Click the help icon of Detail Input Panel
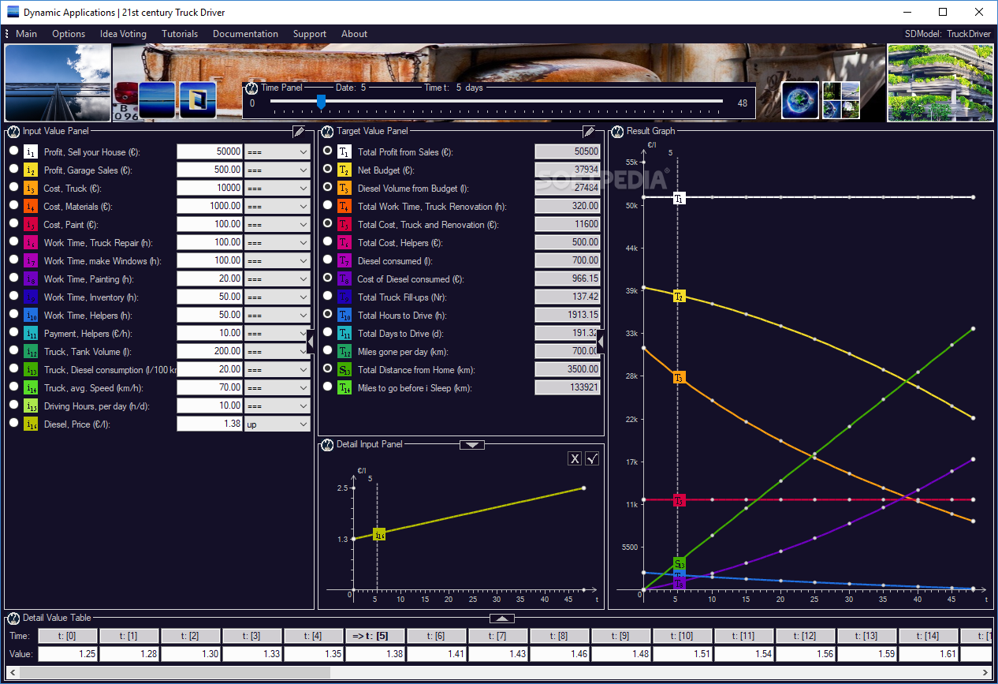The image size is (998, 684). 328,444
